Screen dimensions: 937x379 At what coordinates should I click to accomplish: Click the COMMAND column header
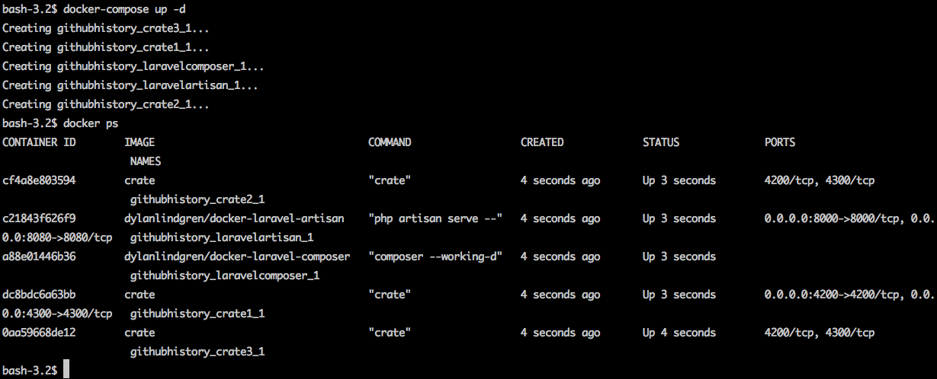390,142
